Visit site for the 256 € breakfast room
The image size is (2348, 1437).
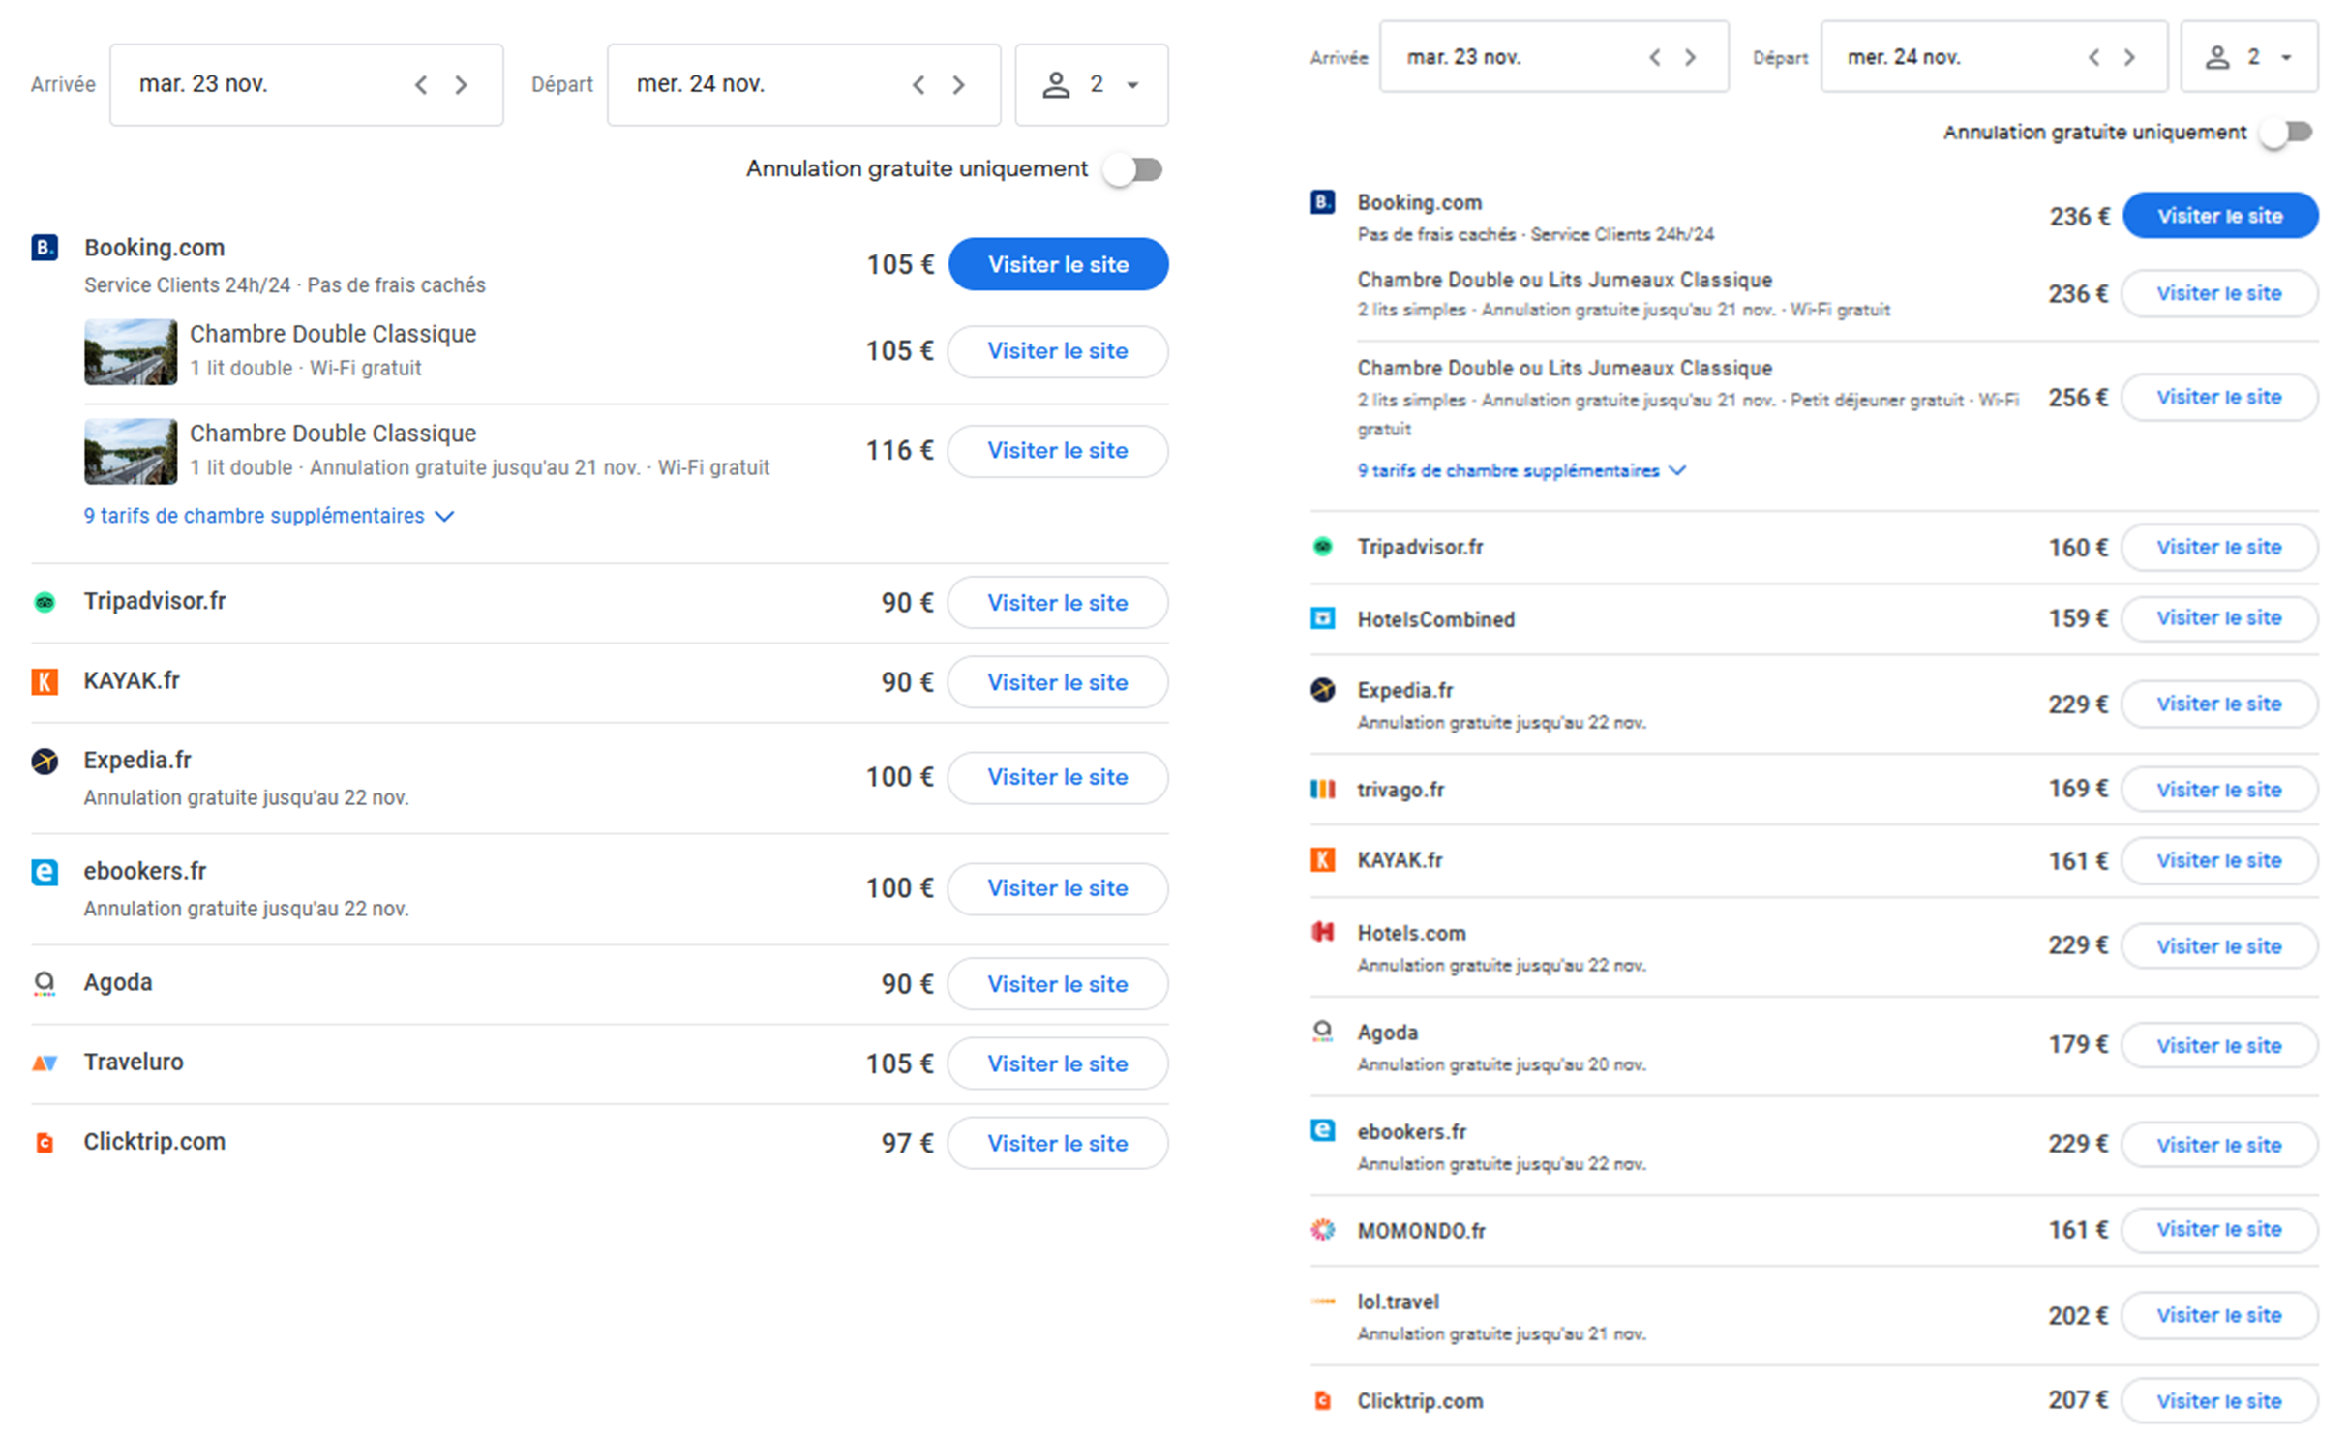(2219, 398)
